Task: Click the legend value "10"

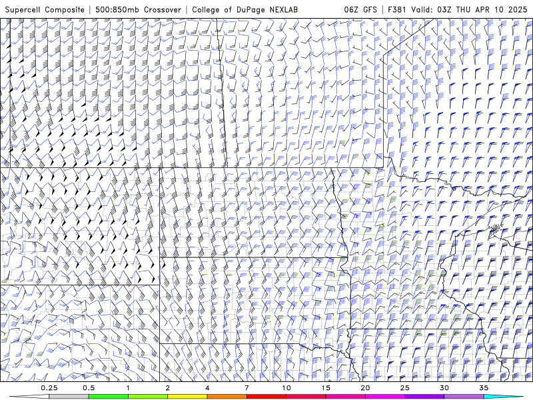Action: (286, 388)
